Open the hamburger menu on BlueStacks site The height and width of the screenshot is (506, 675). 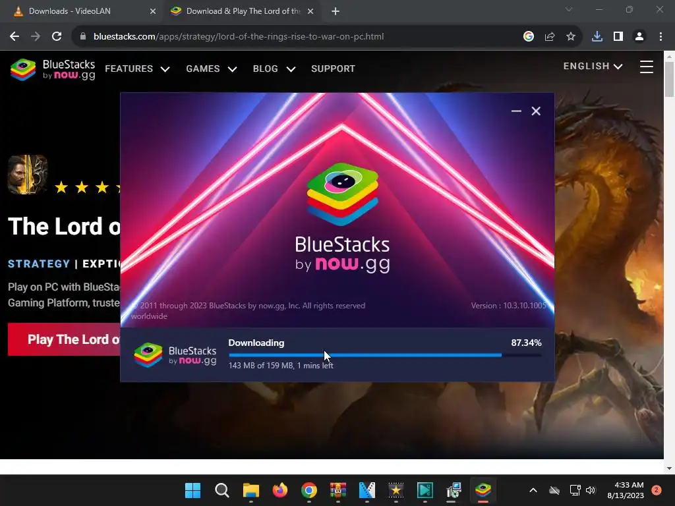tap(646, 67)
